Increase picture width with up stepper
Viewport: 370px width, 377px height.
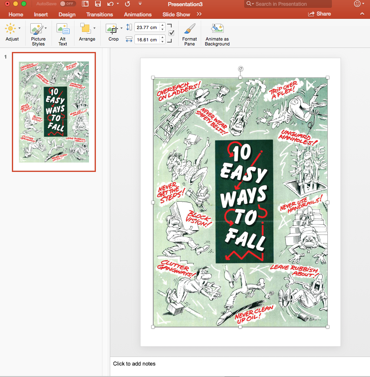[x=163, y=37]
